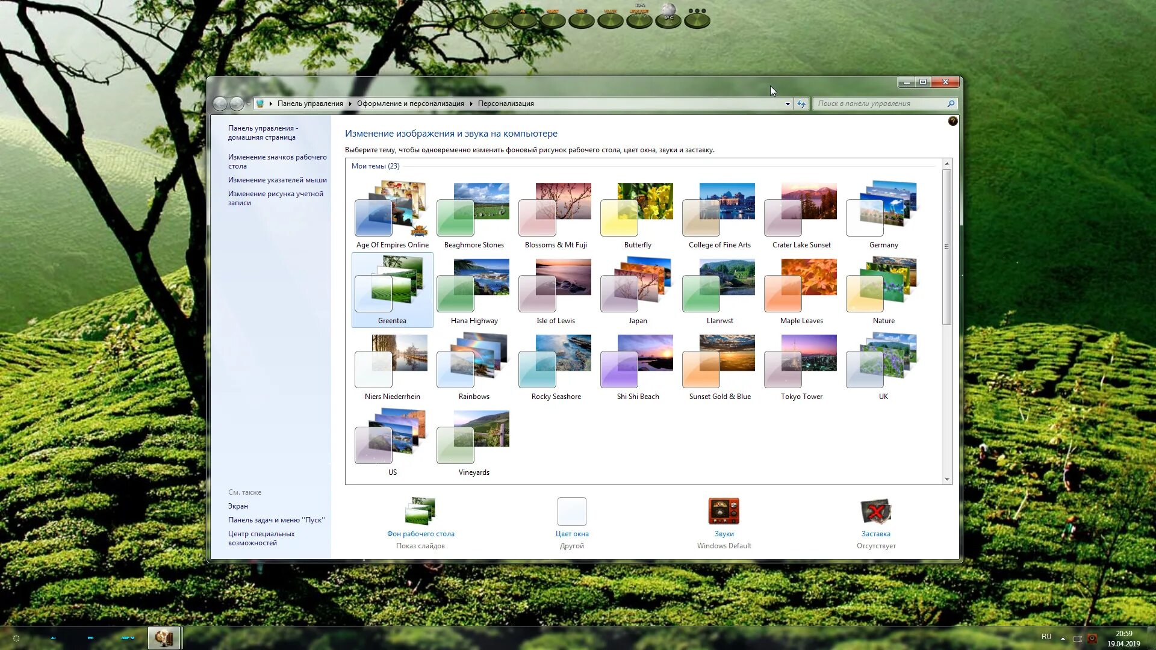Show hidden tray icons arrow
Viewport: 1156px width, 650px height.
tap(1063, 638)
